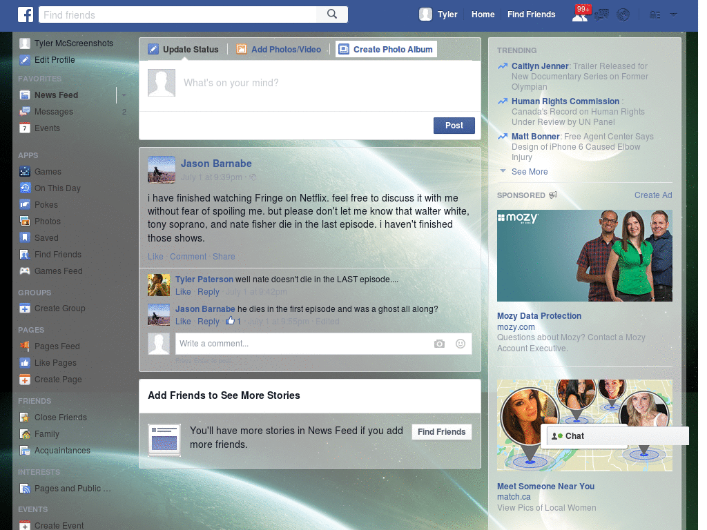Insert emoticon with smiley icon

pos(460,344)
